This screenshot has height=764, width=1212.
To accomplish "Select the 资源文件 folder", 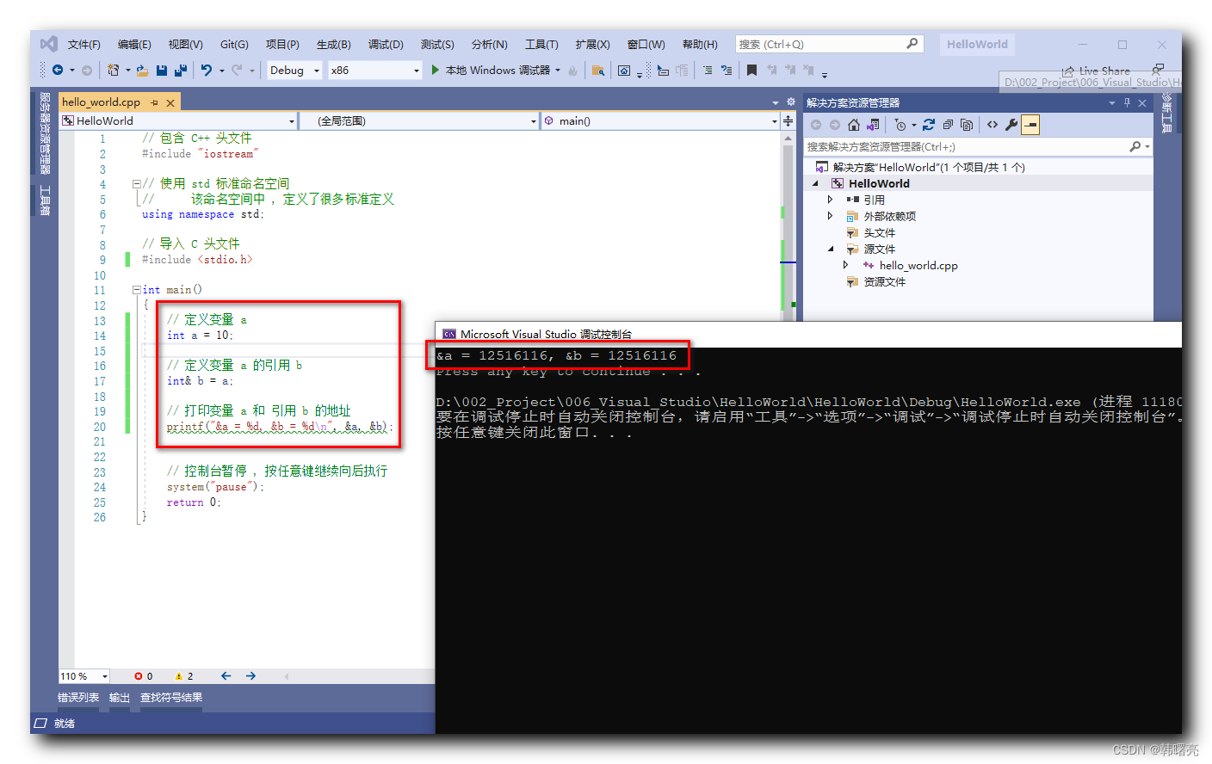I will click(884, 282).
